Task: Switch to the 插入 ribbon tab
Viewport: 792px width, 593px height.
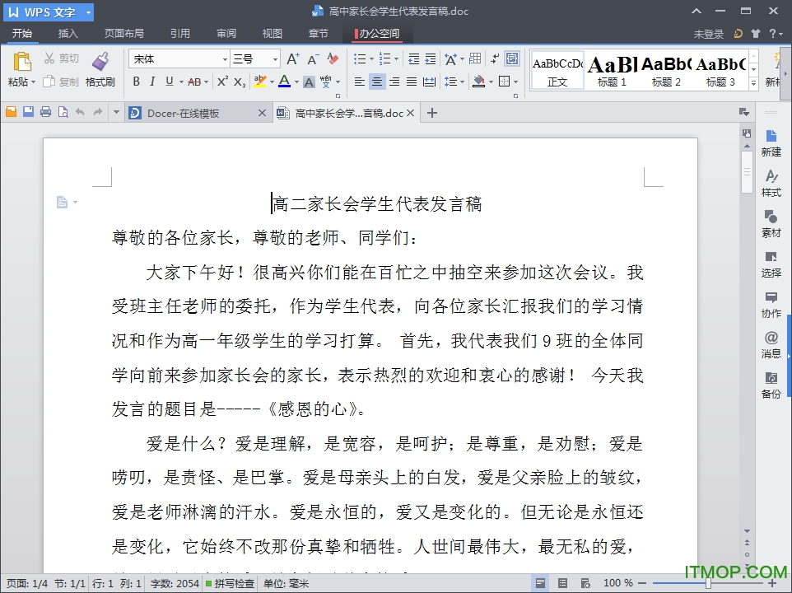Action: [x=67, y=33]
